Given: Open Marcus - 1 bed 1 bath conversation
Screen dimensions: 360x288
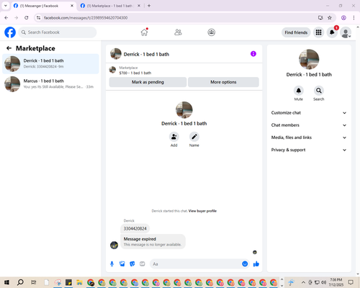Looking at the screenshot, I should tap(50, 84).
